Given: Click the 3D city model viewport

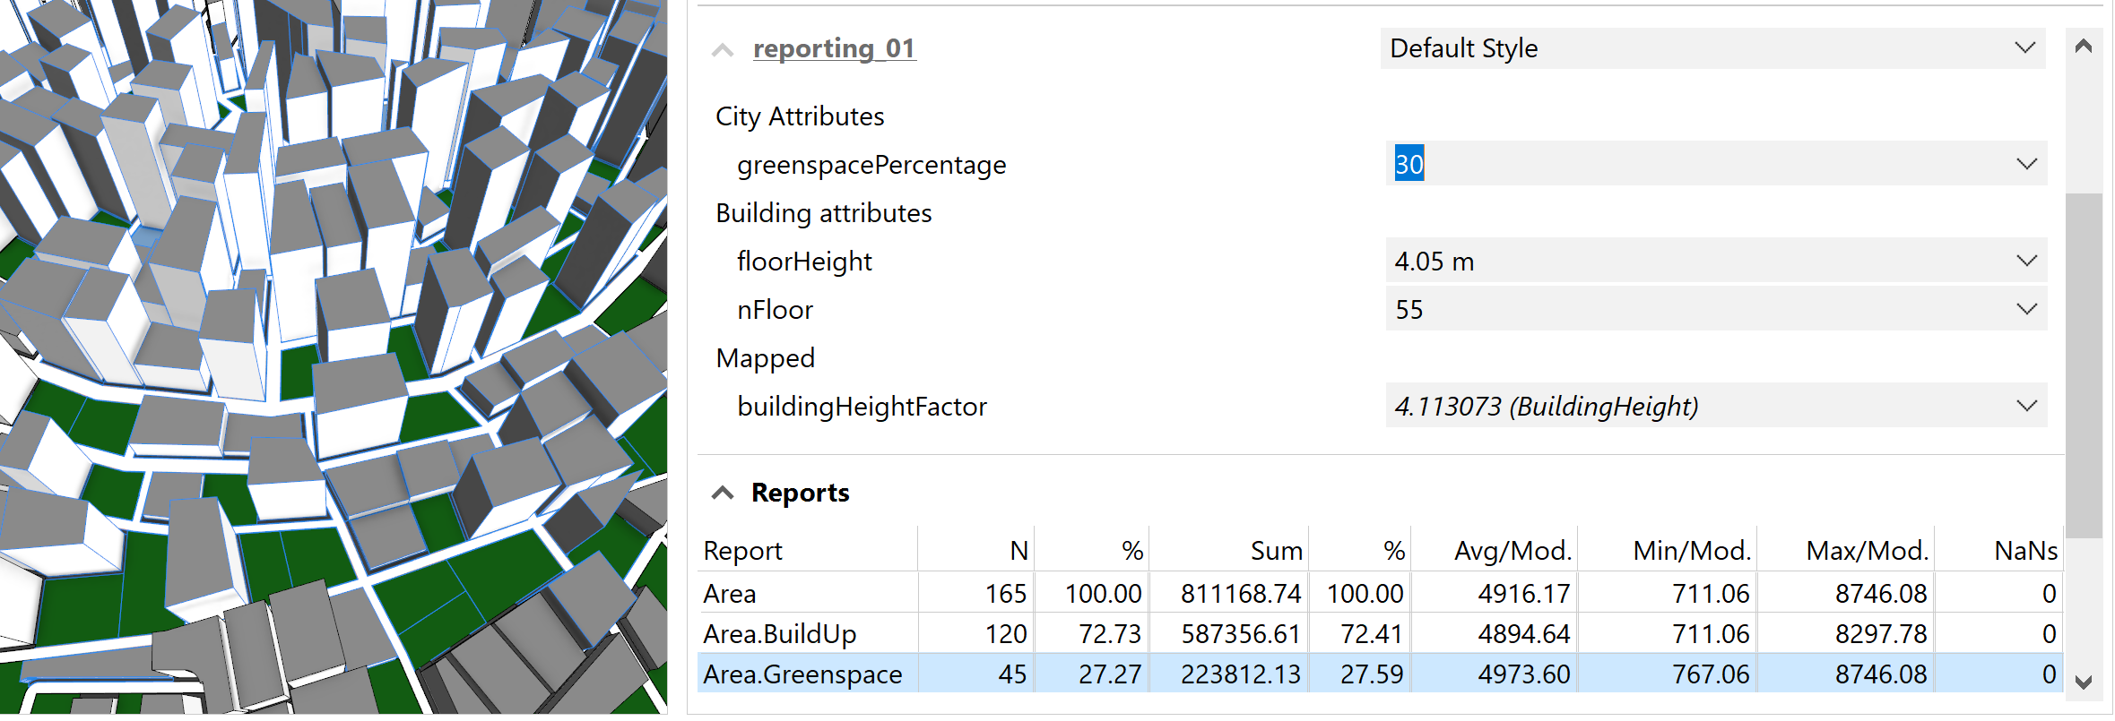Looking at the screenshot, I should click(332, 358).
